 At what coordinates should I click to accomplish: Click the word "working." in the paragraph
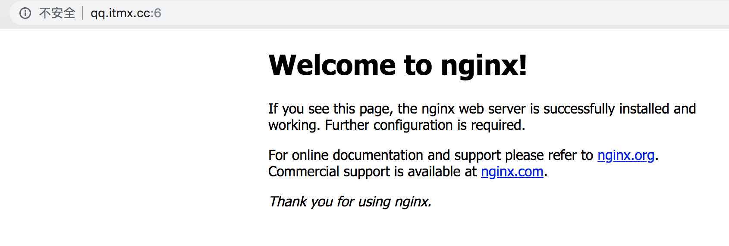point(294,125)
